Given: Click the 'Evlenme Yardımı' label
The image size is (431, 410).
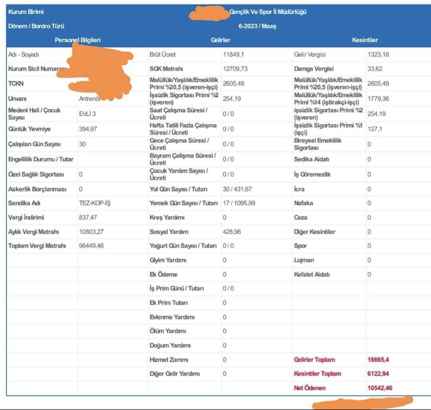Looking at the screenshot, I should (x=172, y=317).
